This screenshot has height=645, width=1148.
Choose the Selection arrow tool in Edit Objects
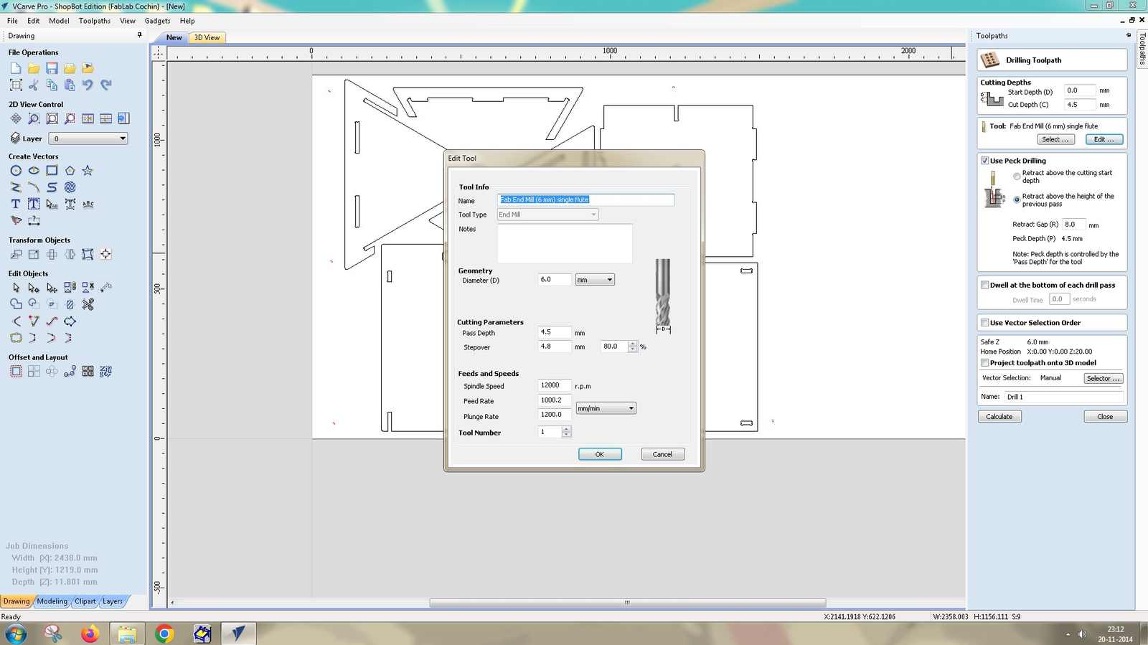[16, 288]
